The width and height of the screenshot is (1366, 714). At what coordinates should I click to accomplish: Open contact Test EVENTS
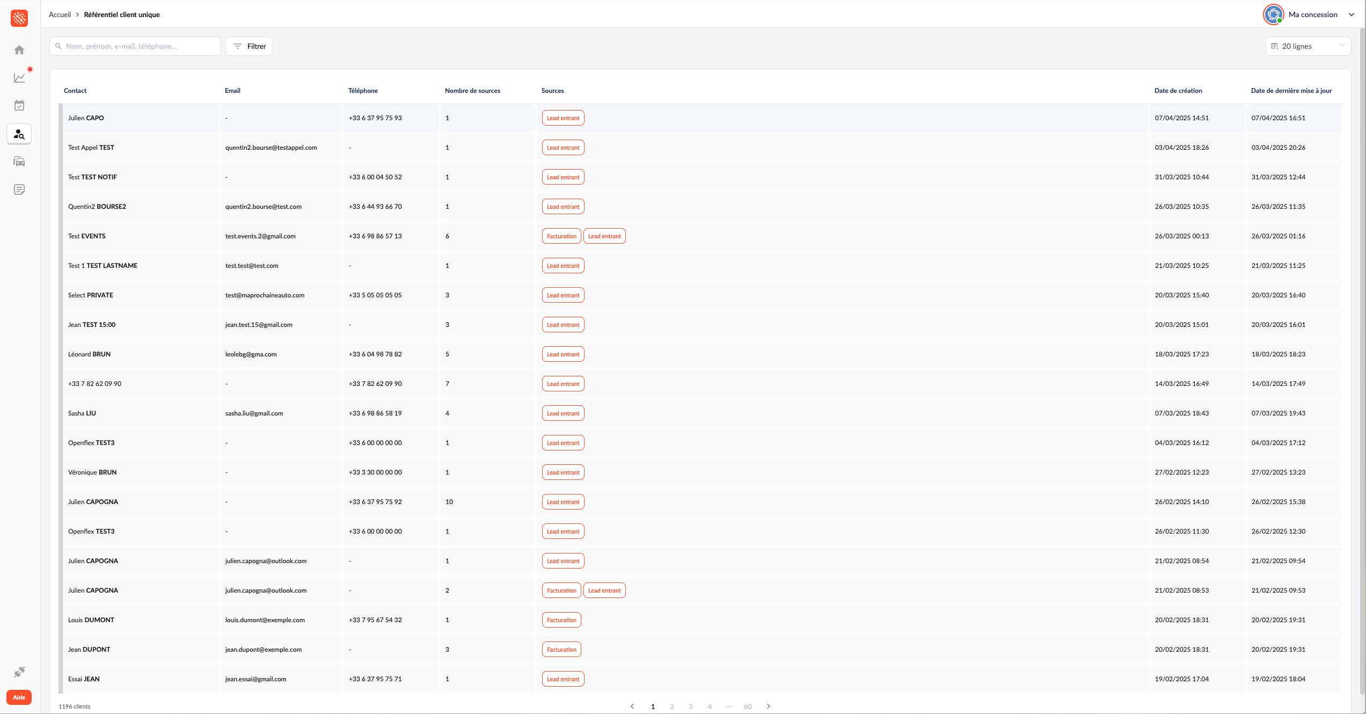[87, 236]
